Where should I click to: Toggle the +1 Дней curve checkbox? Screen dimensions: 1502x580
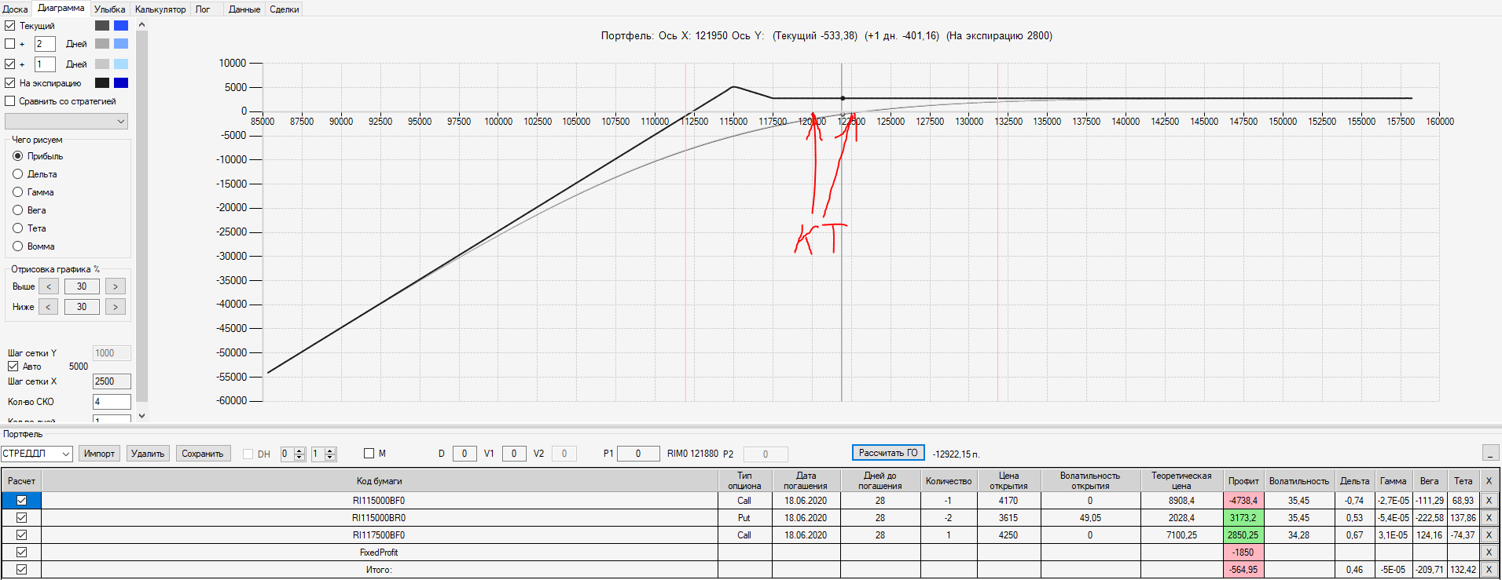(x=10, y=64)
